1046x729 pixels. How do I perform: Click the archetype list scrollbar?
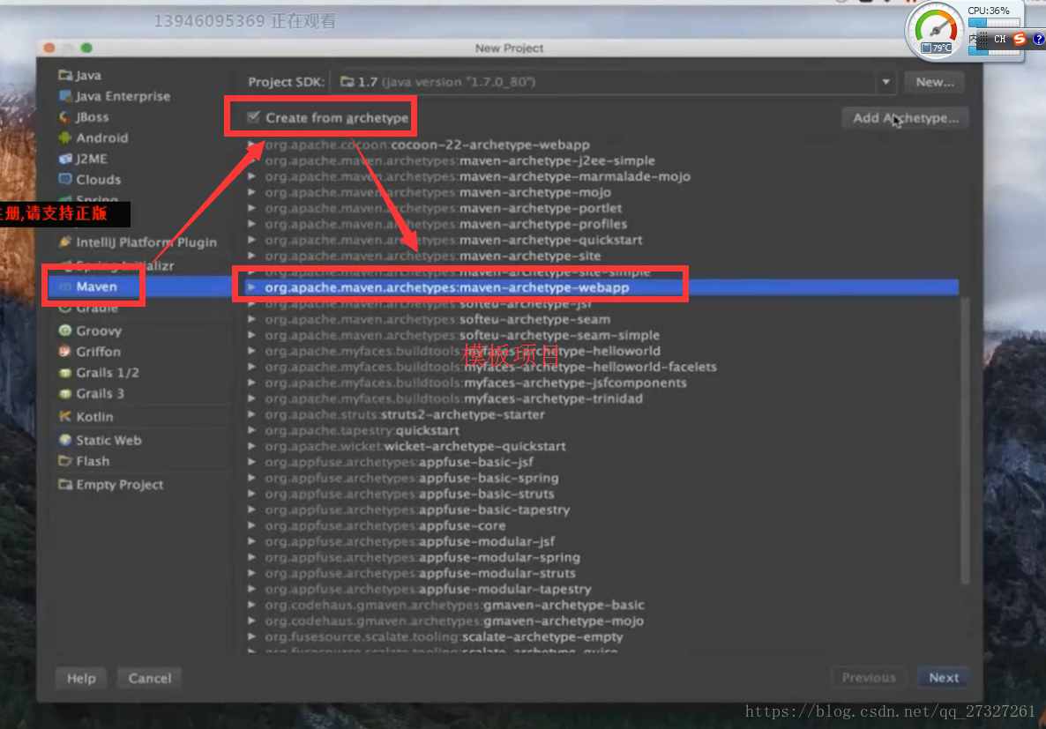point(965,440)
